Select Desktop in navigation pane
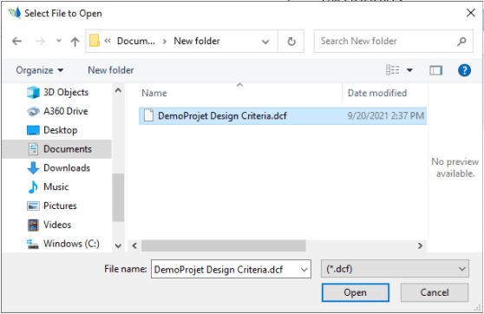Screen dimensions: 484x314 [52, 130]
